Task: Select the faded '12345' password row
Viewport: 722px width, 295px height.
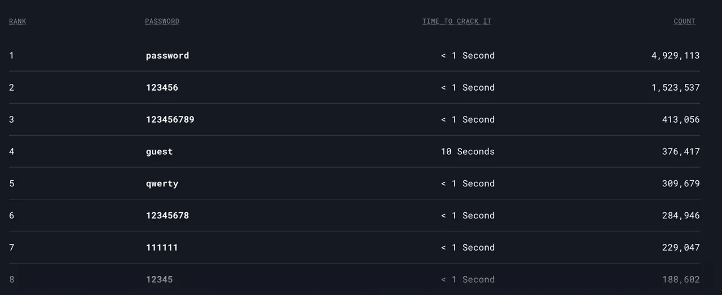Action: coord(354,279)
